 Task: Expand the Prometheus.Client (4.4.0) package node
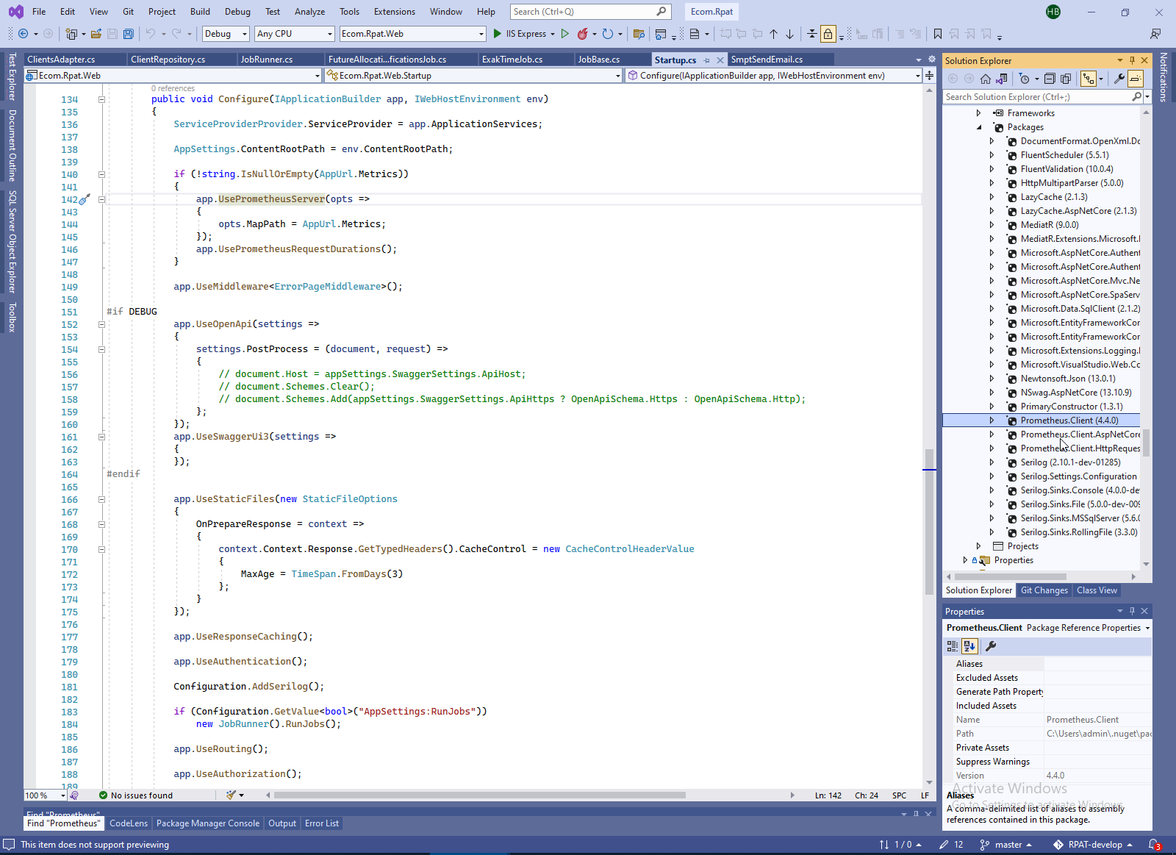(992, 421)
